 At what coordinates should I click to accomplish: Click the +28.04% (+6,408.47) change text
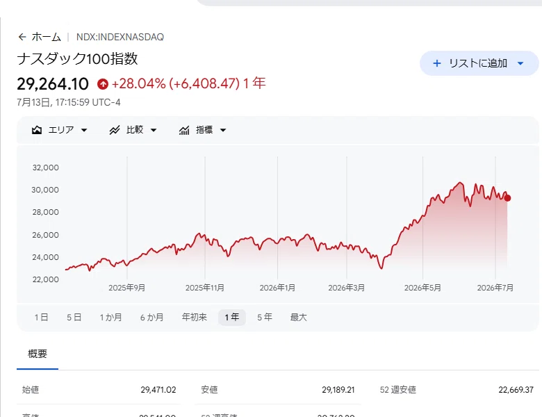pos(176,83)
